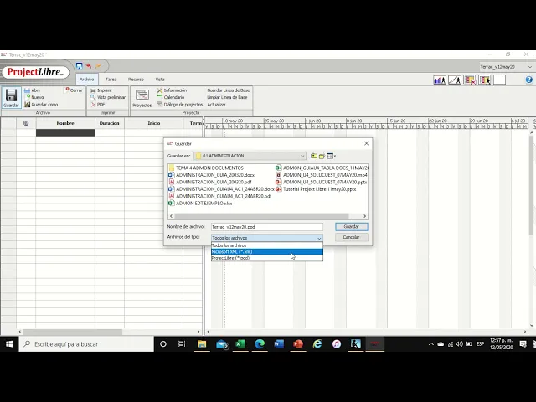Click the quick-access undo arrow
This screenshot has height=402, width=536.
coord(89,65)
